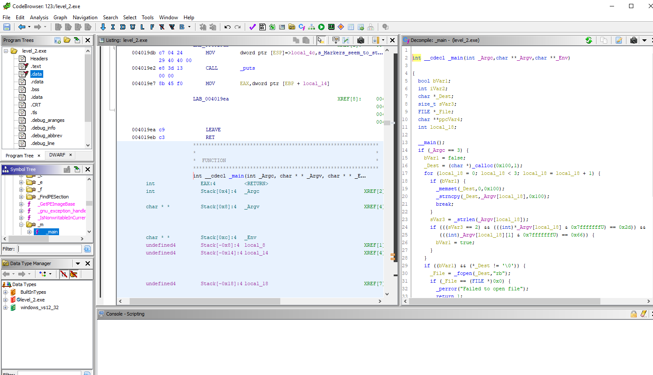Open the File menu
The image size is (653, 375).
point(6,18)
